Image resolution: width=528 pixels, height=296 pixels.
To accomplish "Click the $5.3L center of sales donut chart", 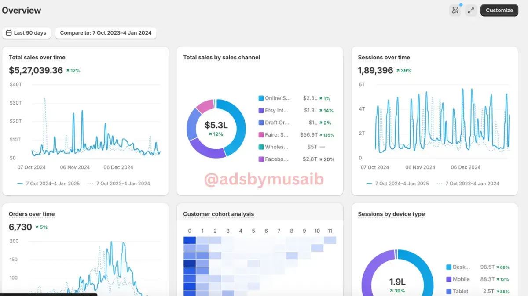I will [216, 126].
